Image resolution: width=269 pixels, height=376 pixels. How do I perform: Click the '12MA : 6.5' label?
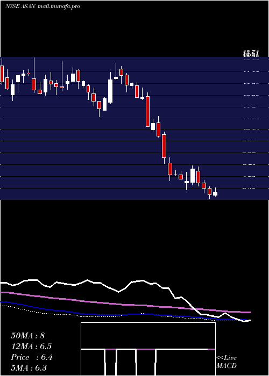[31, 346]
